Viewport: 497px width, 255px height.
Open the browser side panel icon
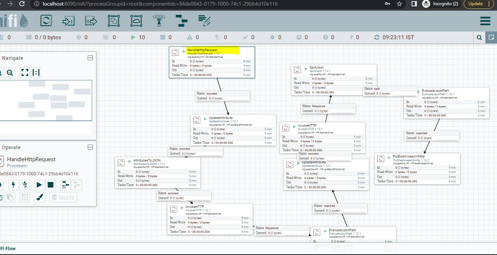[414, 4]
